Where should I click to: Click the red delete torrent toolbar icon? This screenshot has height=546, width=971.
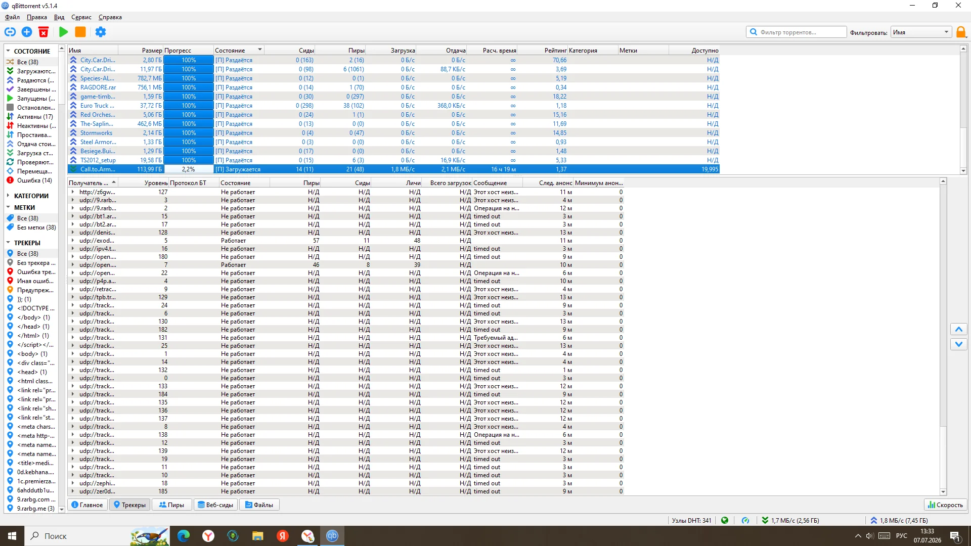coord(43,32)
